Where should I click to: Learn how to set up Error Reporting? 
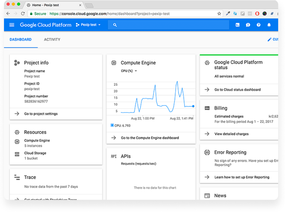click(242, 177)
